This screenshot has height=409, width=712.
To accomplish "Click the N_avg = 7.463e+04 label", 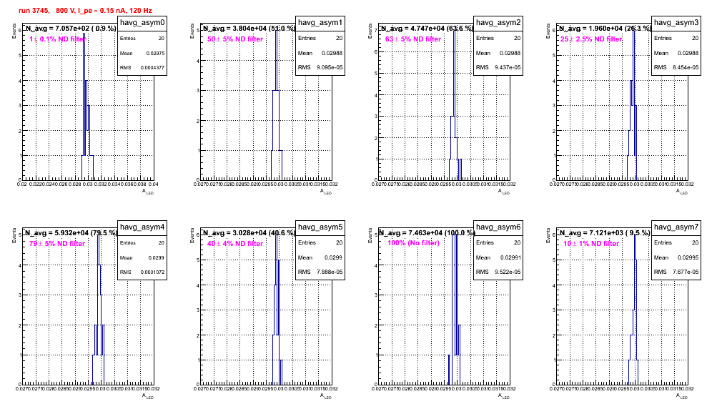I will 427,232.
